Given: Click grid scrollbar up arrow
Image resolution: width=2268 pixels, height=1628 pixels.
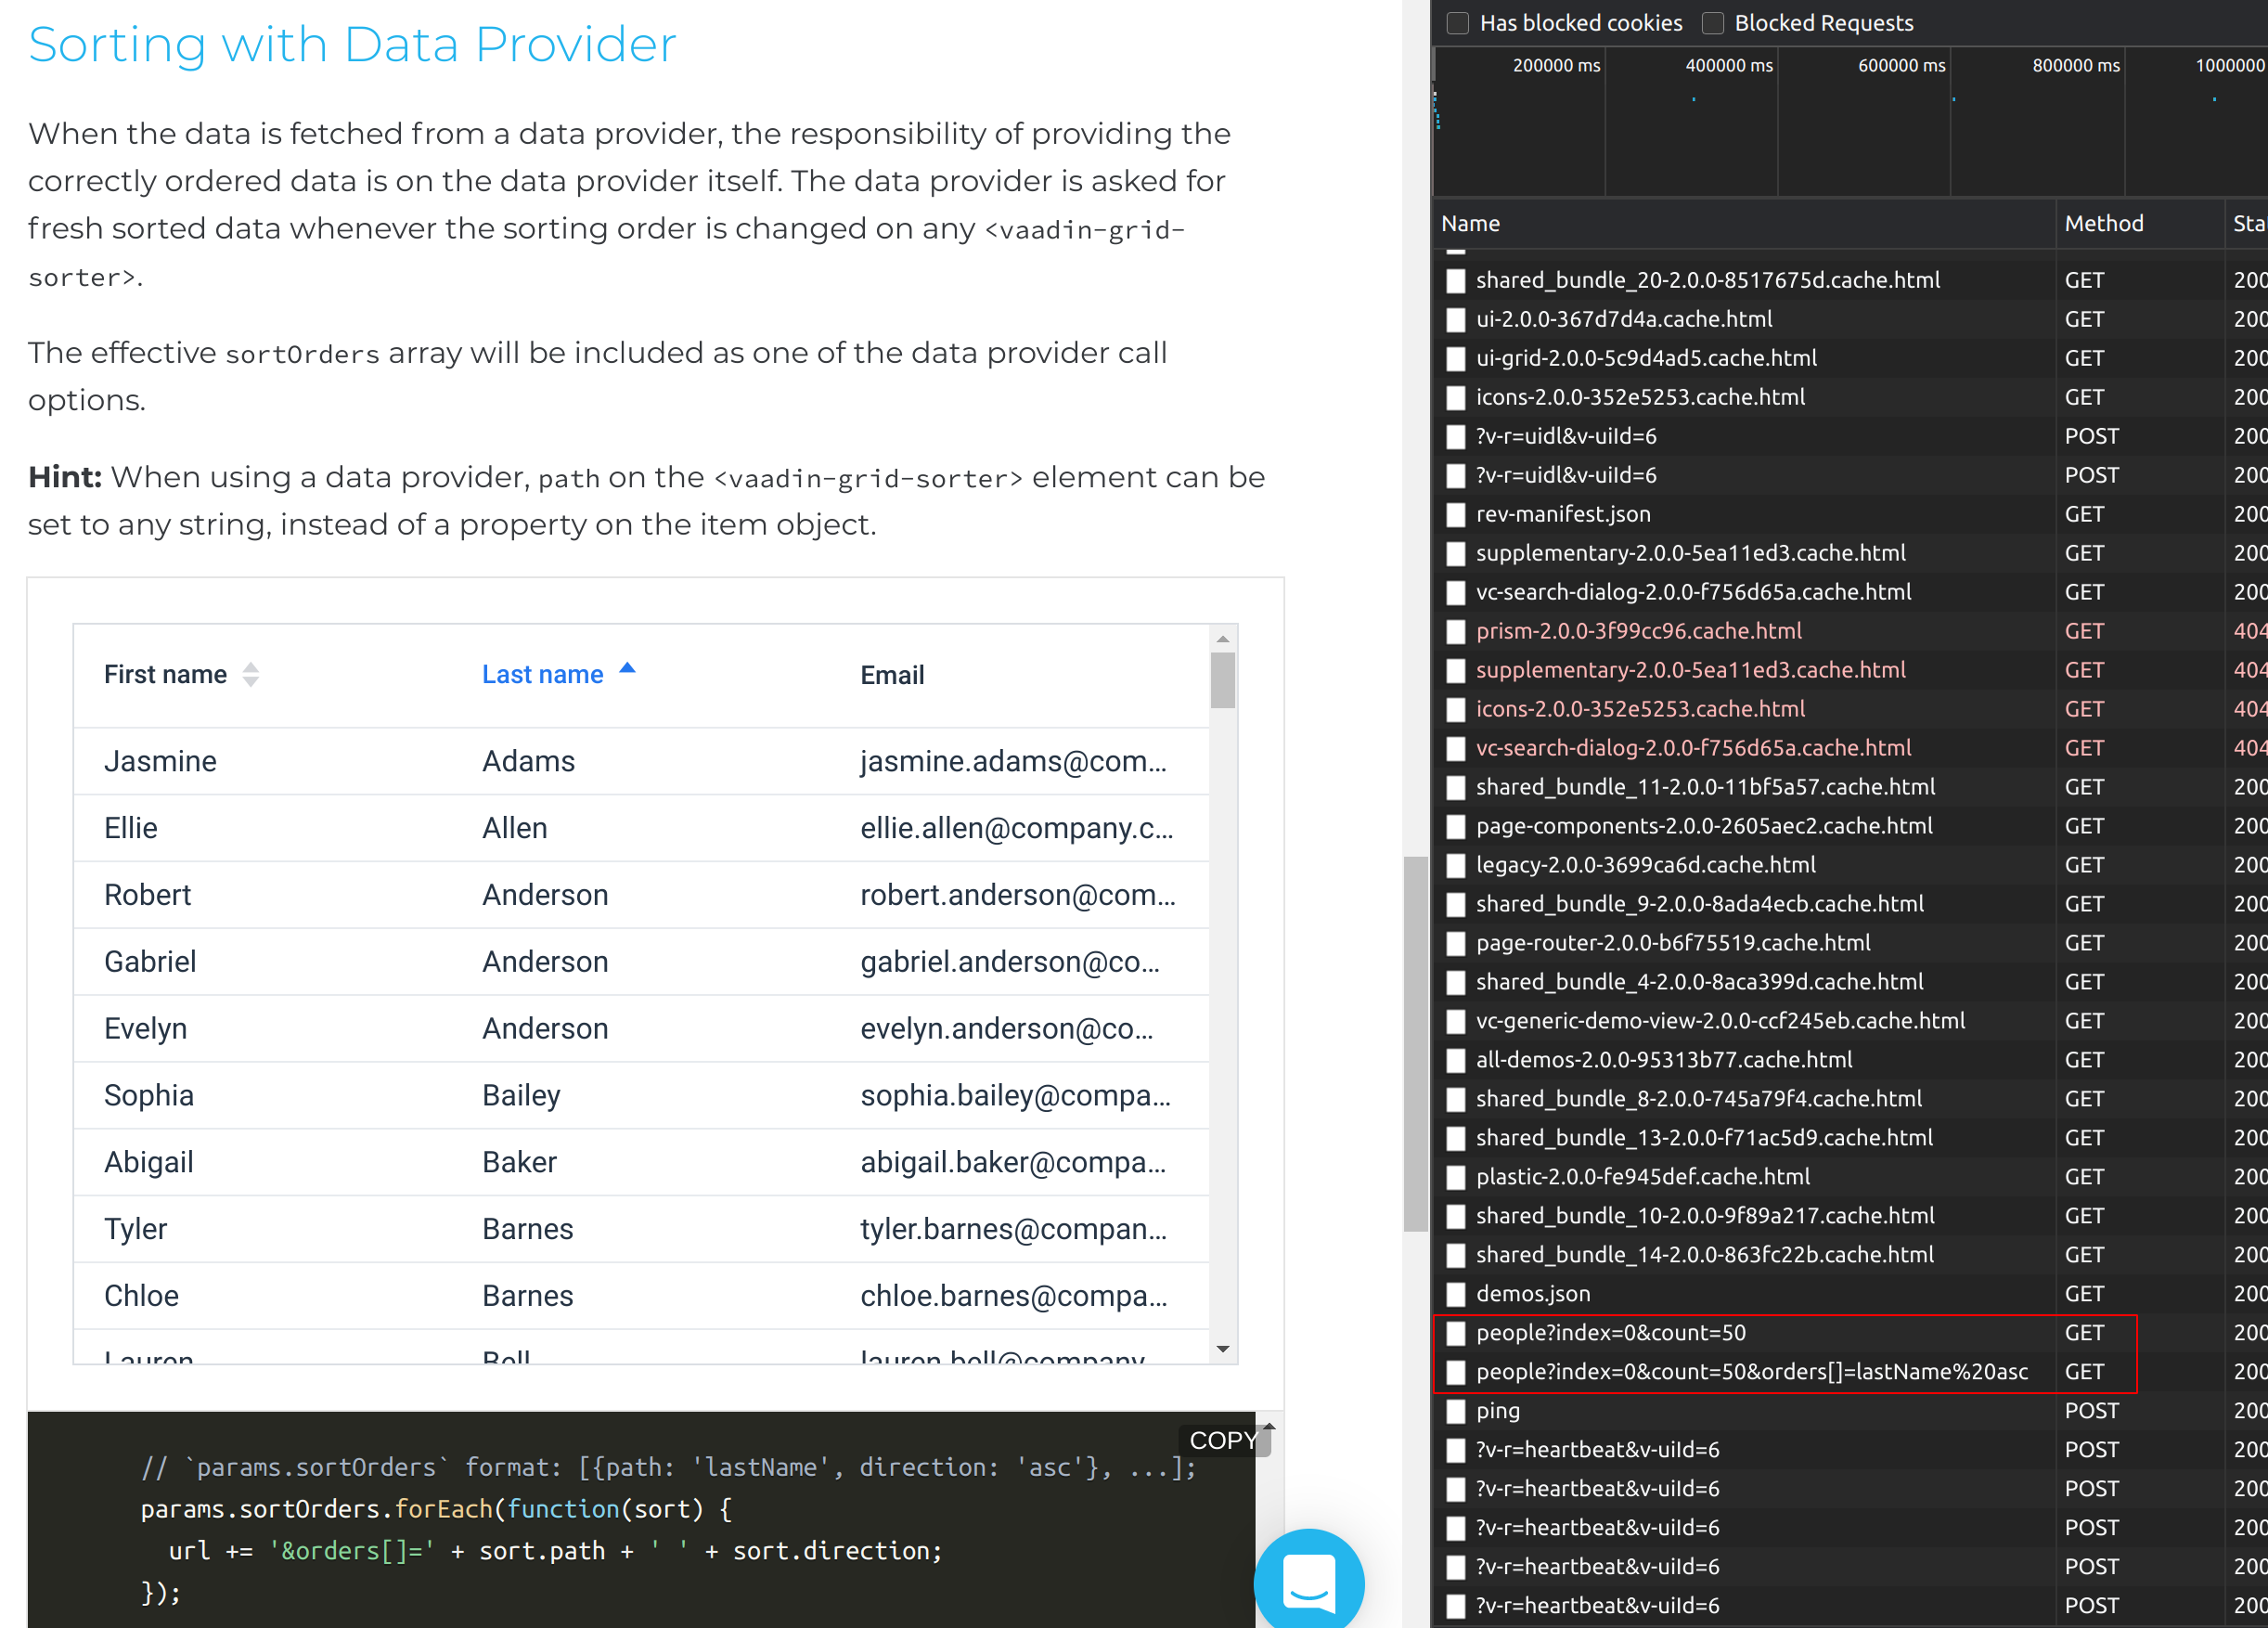Looking at the screenshot, I should pyautogui.click(x=1222, y=639).
